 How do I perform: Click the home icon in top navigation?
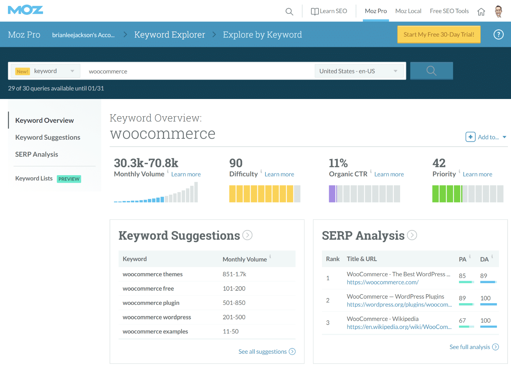481,11
